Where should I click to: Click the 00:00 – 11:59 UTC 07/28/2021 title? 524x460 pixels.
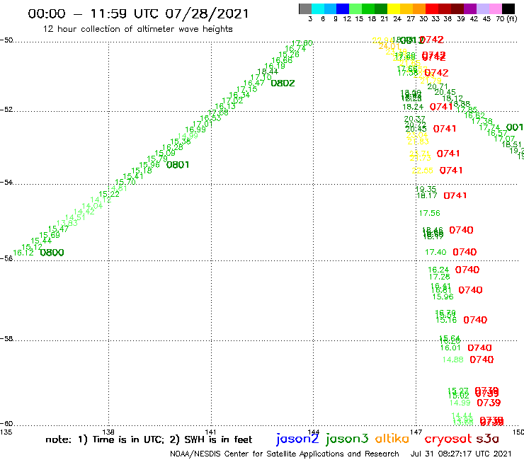(x=138, y=13)
